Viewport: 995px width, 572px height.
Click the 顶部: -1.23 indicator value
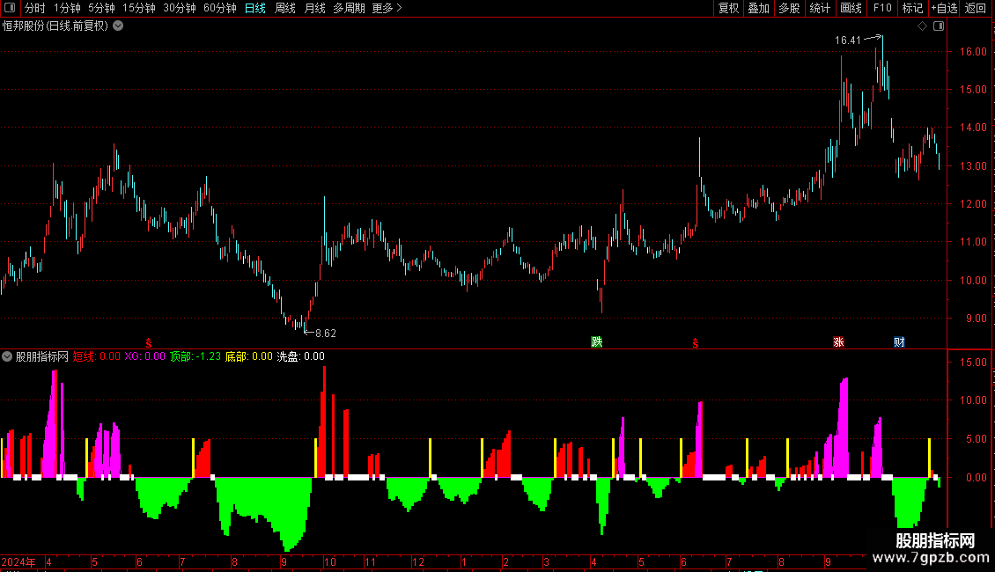195,356
